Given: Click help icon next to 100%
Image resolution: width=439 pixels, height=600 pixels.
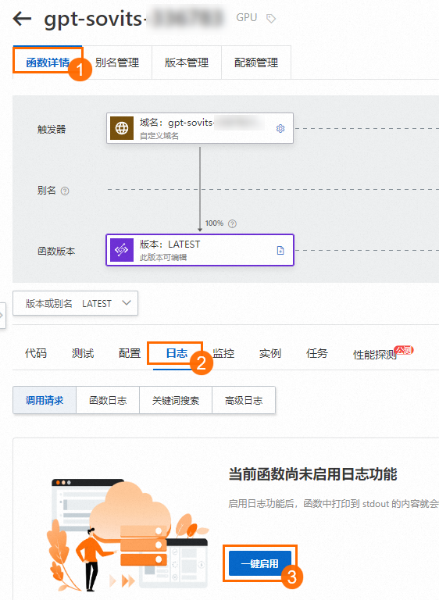Looking at the screenshot, I should [232, 224].
